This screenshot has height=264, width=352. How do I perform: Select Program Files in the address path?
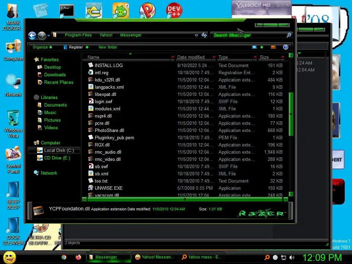click(78, 35)
